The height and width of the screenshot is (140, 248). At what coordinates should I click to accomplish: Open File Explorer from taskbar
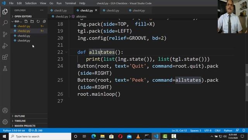coord(102,136)
